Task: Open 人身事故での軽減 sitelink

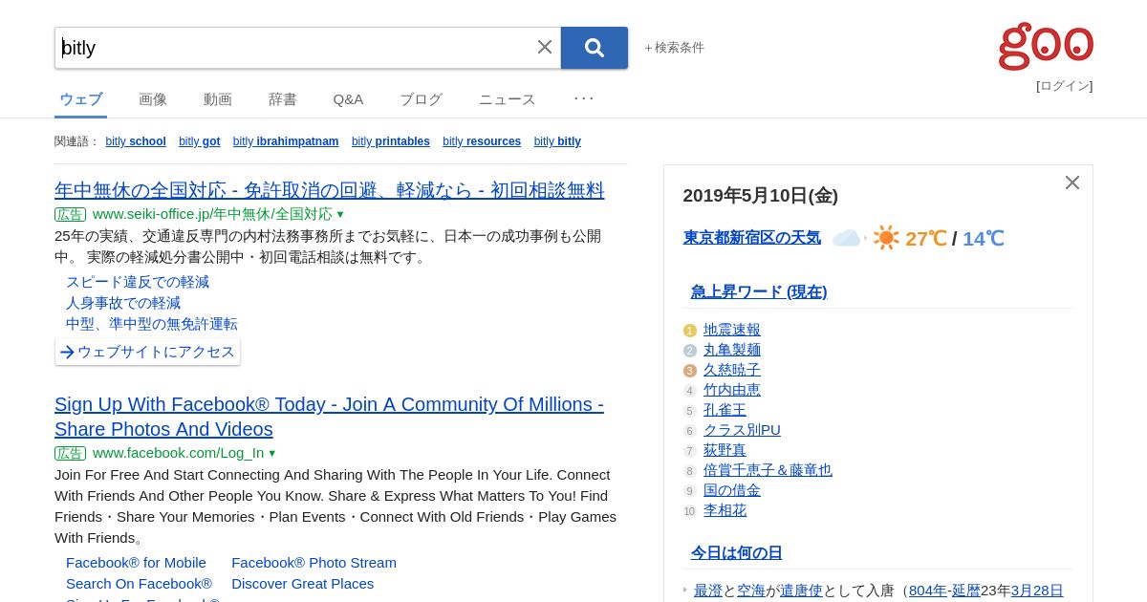Action: [x=123, y=303]
